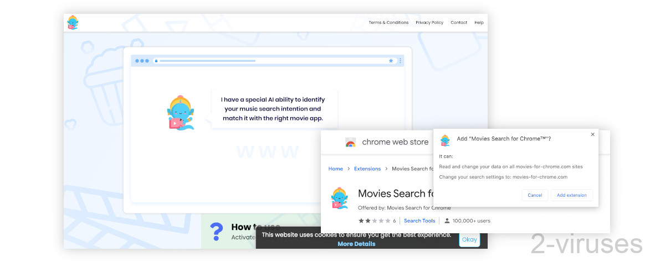Viewport: 665px width, 262px height.
Task: Click the blue question mark icon
Action: coord(217,230)
